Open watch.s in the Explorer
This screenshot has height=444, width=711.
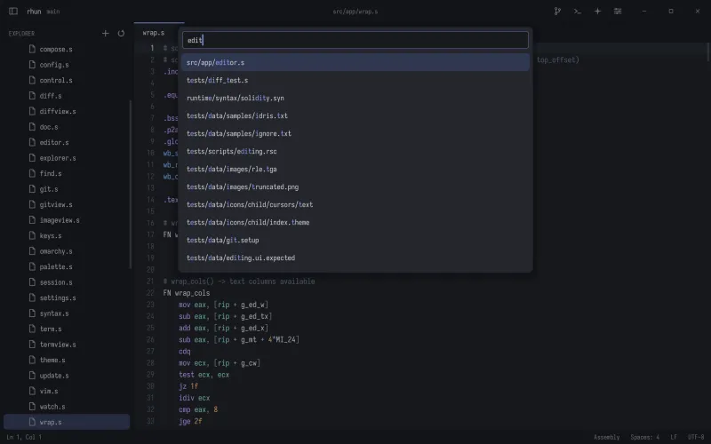(x=67, y=407)
